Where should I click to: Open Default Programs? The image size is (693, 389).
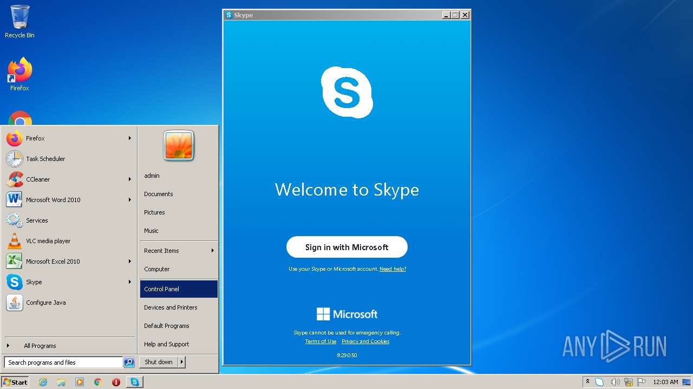pos(179,326)
